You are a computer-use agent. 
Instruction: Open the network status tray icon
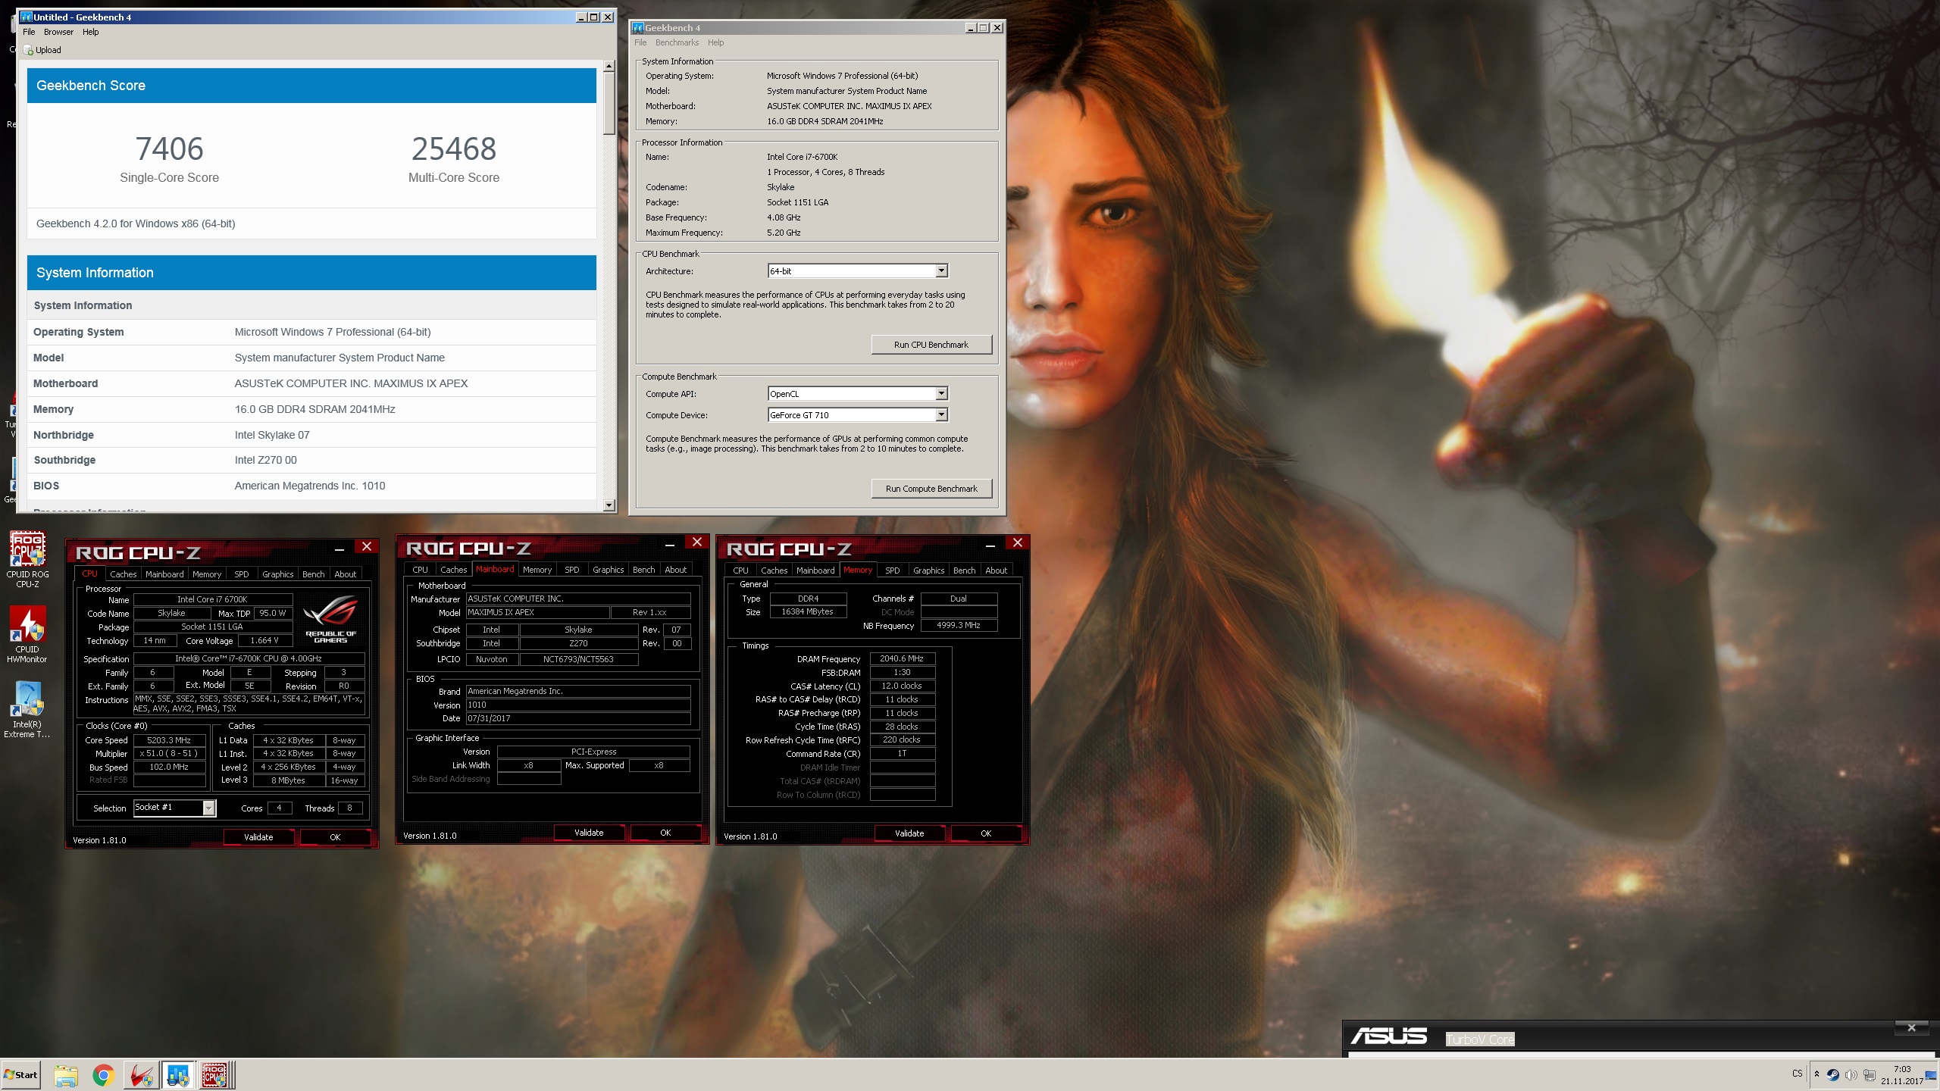(1870, 1074)
